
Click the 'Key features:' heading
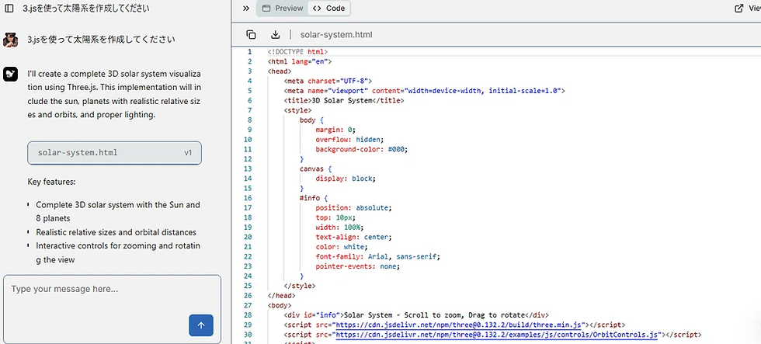coord(51,182)
